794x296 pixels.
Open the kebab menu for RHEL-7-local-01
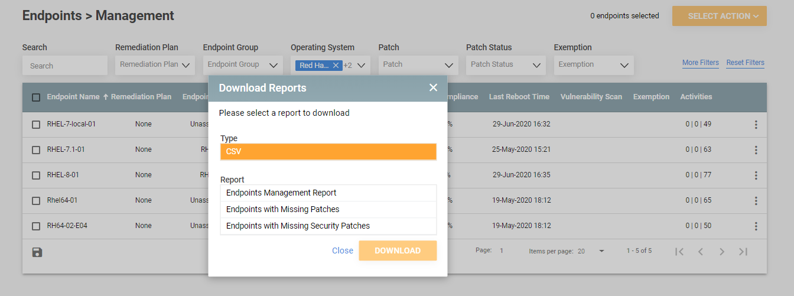pos(756,125)
